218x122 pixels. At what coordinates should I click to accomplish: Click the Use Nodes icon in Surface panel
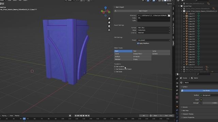point(182,90)
